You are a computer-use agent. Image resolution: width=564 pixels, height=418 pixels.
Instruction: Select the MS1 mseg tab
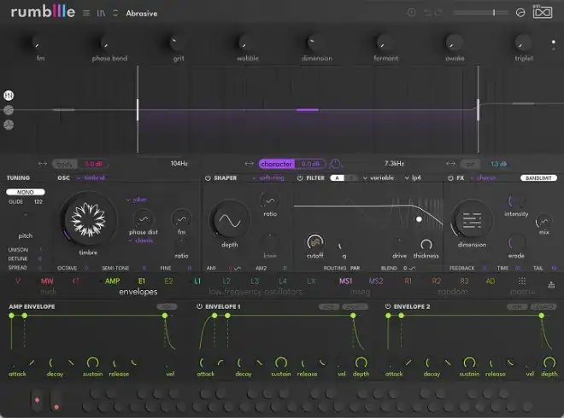tap(346, 282)
